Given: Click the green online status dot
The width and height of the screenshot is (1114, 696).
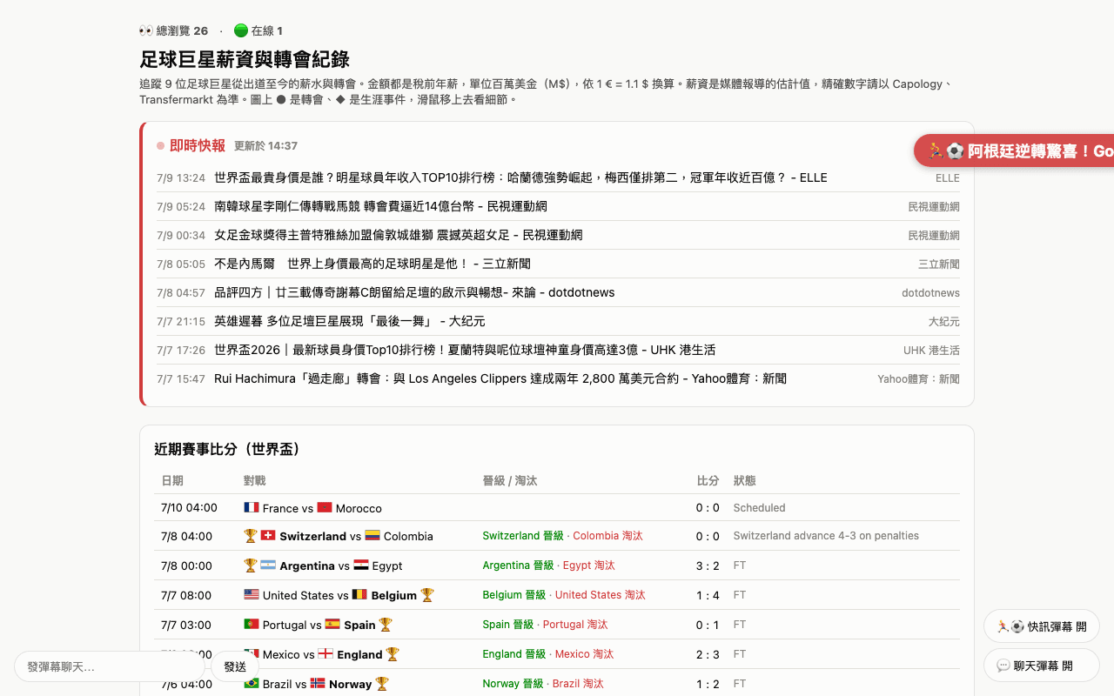Looking at the screenshot, I should coord(241,30).
